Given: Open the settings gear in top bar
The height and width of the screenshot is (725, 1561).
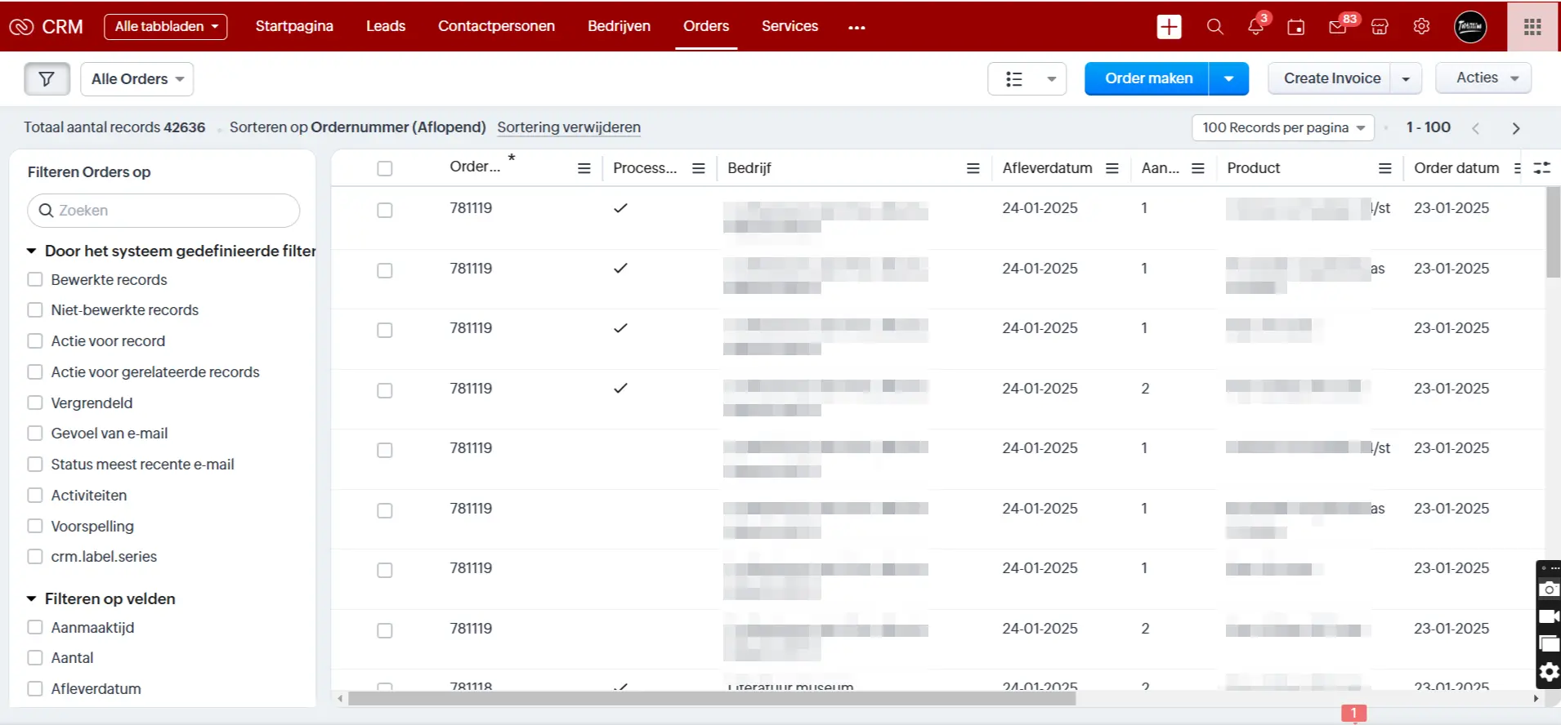Looking at the screenshot, I should click(1422, 27).
